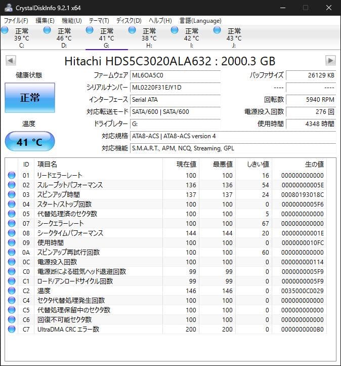Click the rotation rate value 5940 RPM
Viewport: 341px width, 366px height.
(311, 100)
